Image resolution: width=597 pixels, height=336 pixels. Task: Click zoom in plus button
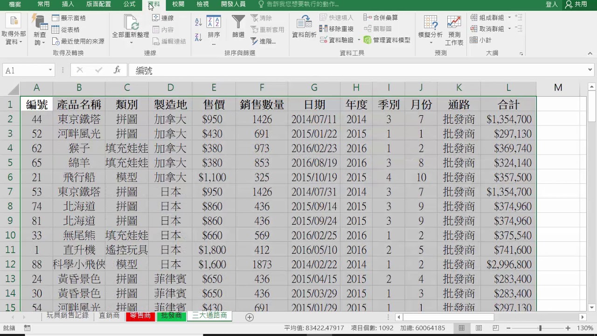pos(568,328)
